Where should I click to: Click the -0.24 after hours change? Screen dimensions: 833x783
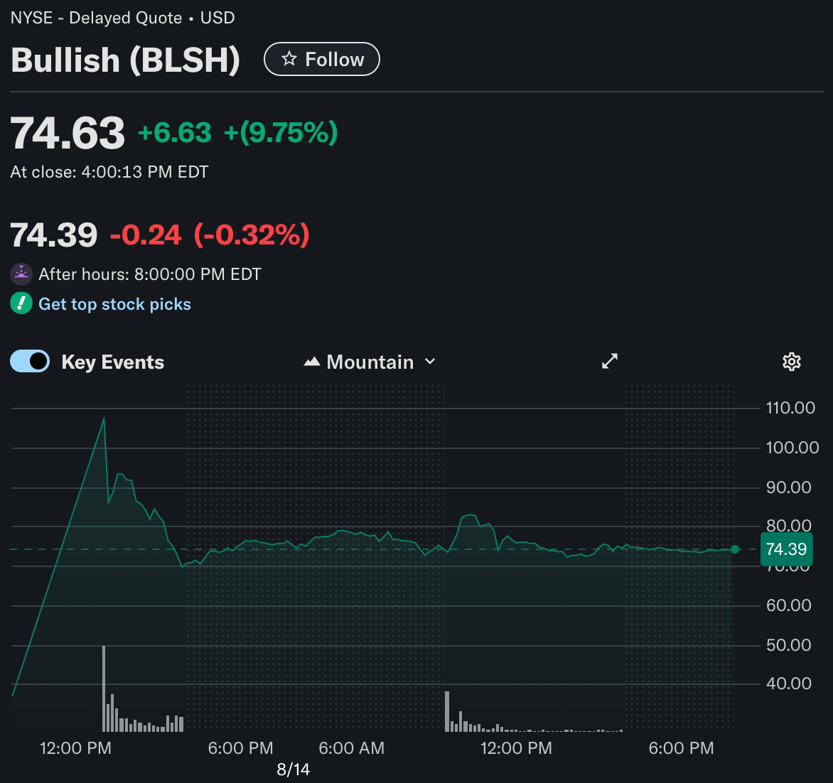(x=146, y=234)
